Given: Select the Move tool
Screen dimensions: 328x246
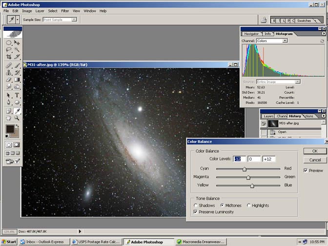Looking at the screenshot, I should [x=17, y=42].
